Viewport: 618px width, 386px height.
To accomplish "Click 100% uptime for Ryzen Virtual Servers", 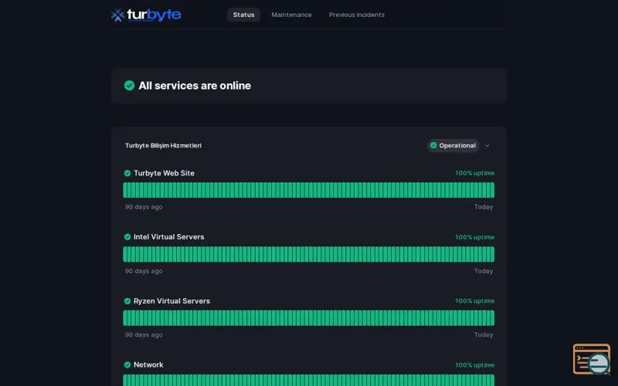I will click(474, 301).
